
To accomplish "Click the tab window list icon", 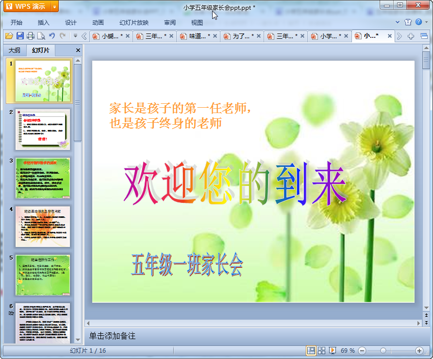I will tap(424, 36).
